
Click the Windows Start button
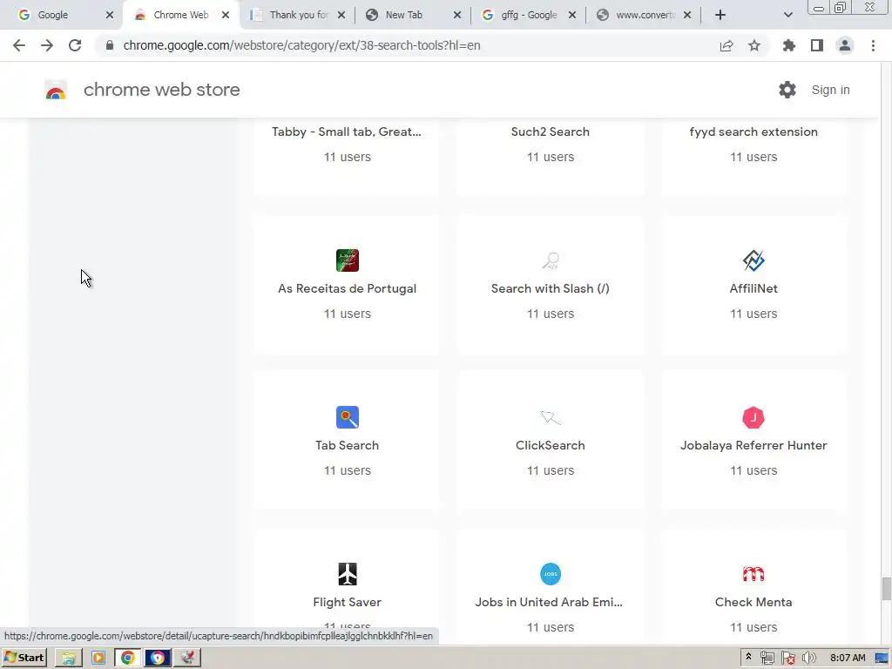(x=24, y=659)
